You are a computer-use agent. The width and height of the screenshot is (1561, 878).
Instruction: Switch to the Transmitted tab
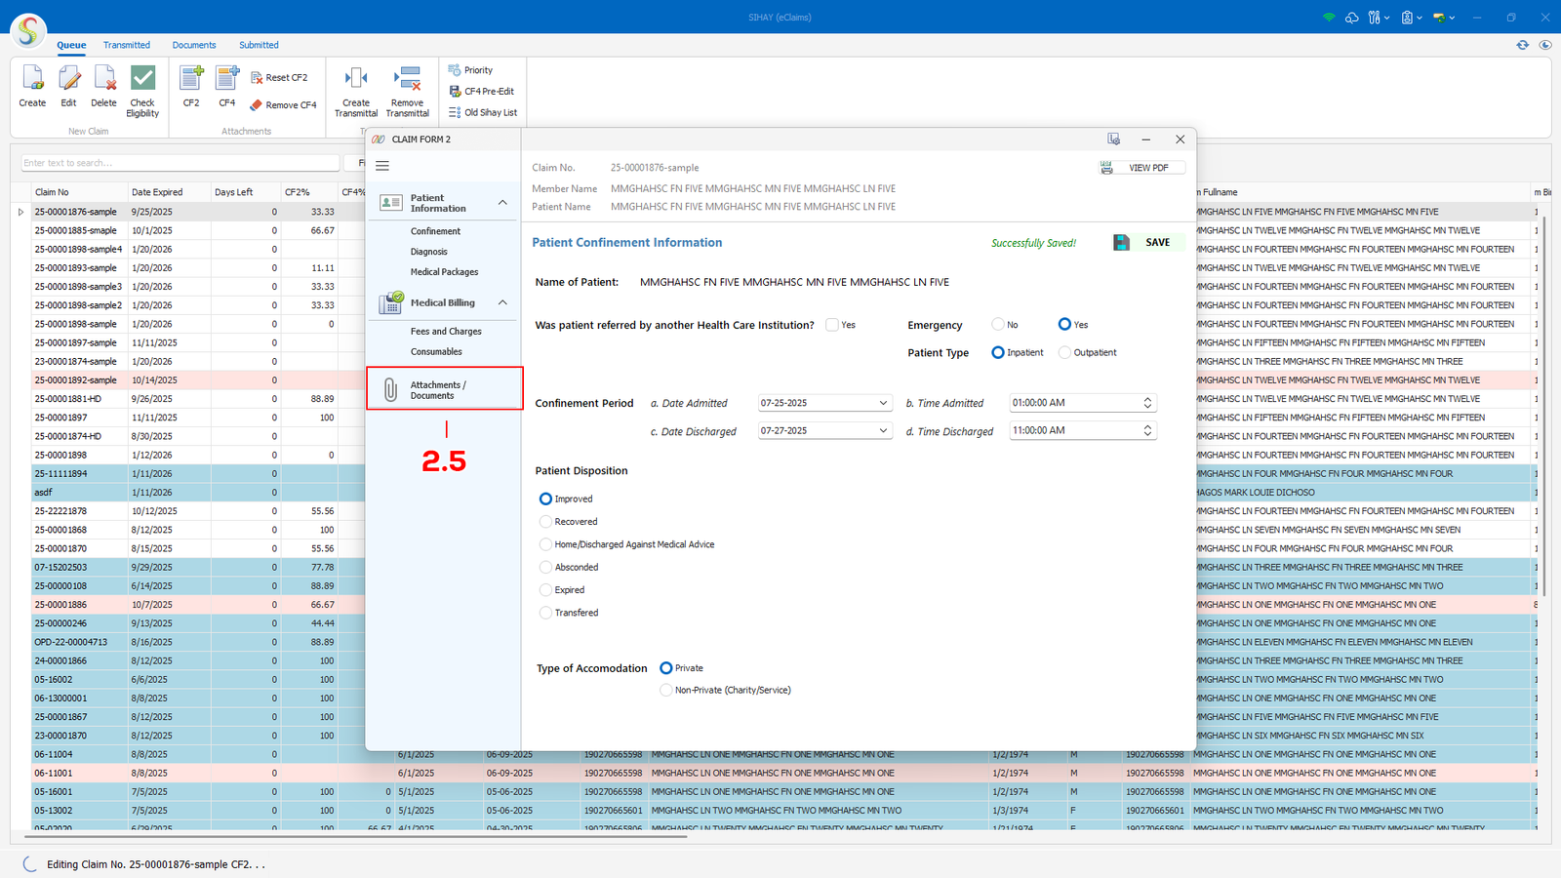coord(127,45)
